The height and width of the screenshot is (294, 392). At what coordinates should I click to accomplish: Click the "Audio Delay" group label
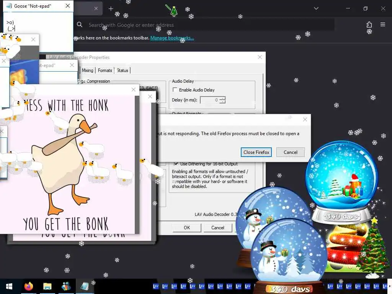183,81
